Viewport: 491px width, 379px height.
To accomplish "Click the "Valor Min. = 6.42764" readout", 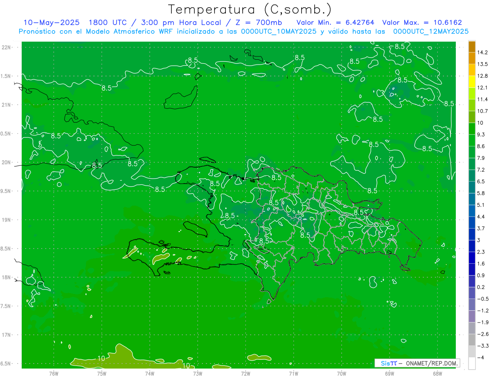I will point(335,22).
